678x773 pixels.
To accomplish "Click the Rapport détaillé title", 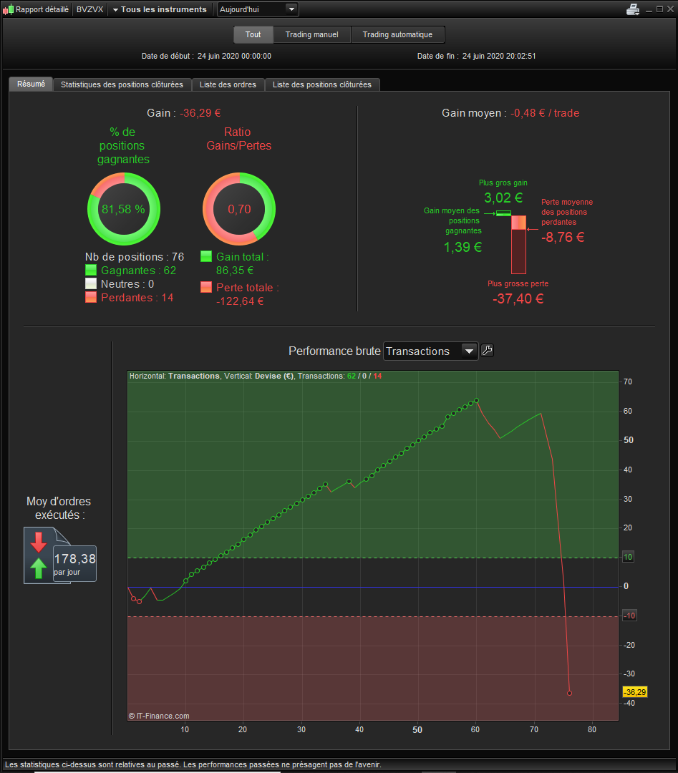I will 42,9.
